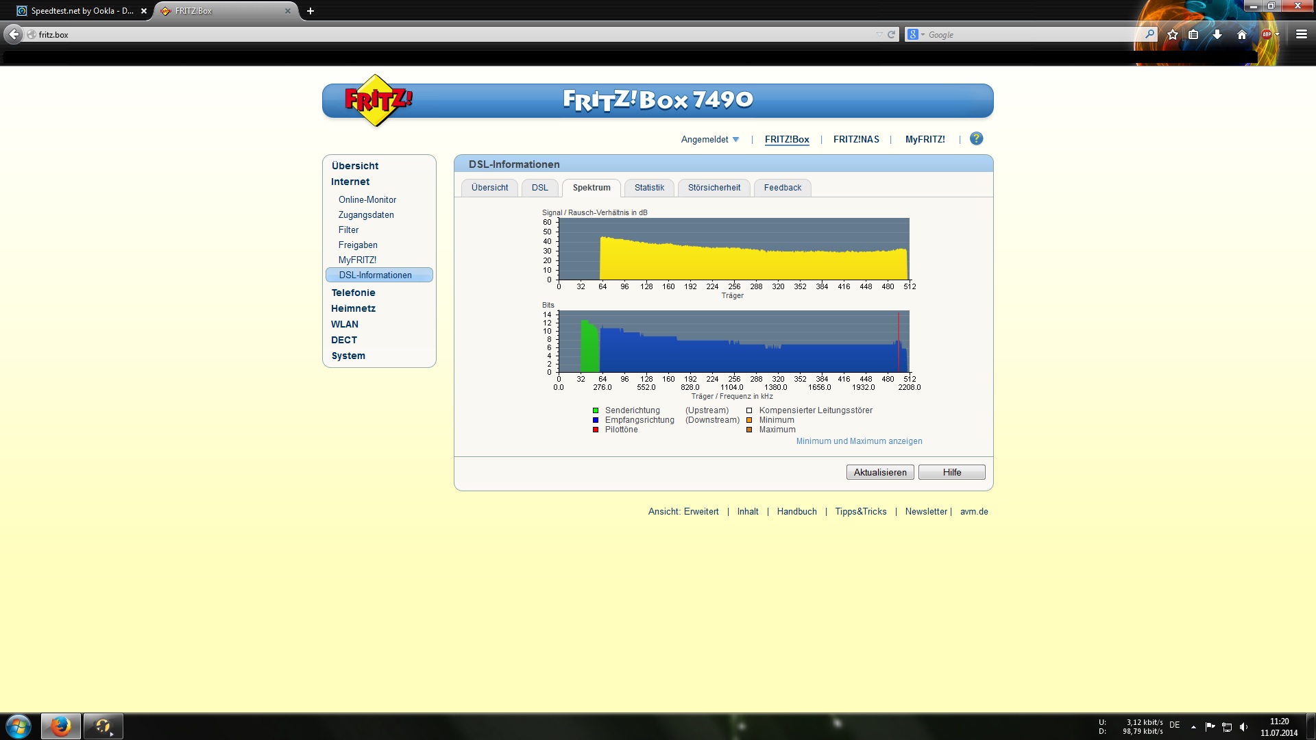Click the browser back arrow button
Viewport: 1316px width, 740px height.
click(x=14, y=34)
